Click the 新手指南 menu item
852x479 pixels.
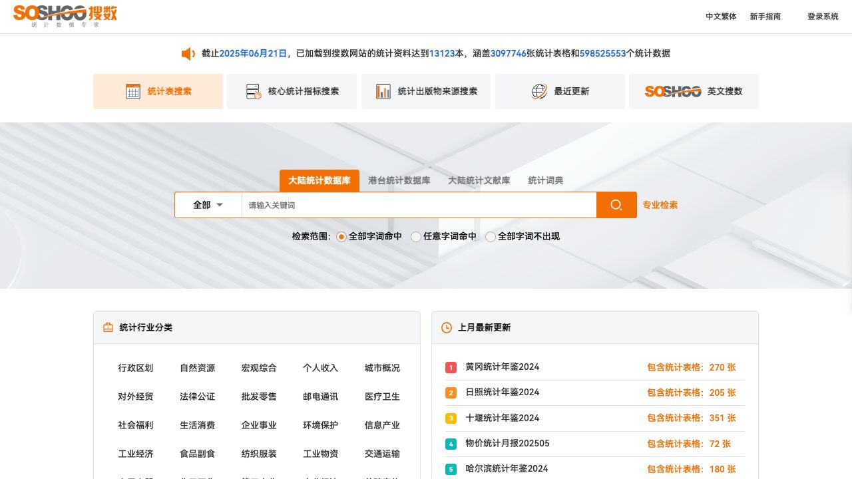pyautogui.click(x=765, y=16)
